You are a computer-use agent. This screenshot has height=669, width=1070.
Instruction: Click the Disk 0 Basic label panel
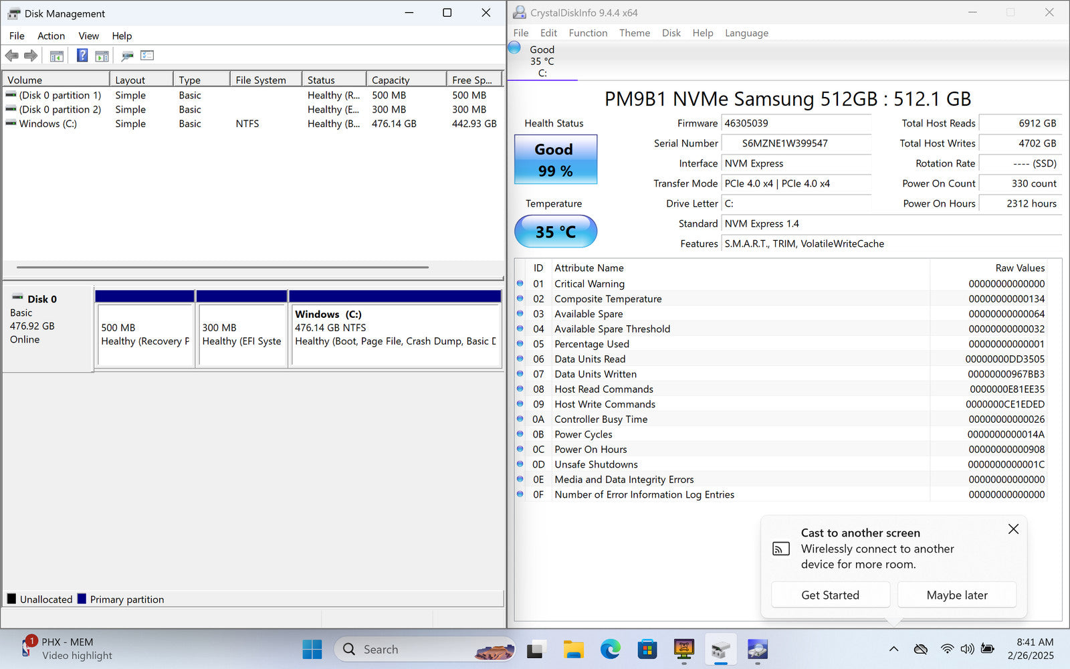coord(47,328)
